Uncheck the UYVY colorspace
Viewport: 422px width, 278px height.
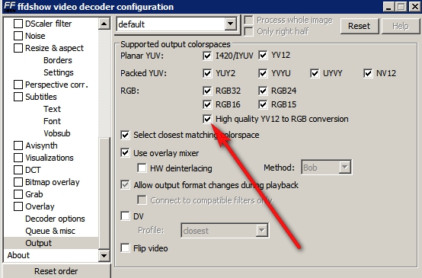(315, 73)
